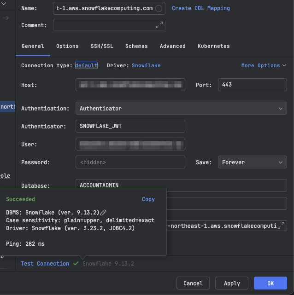Click the Apply button
The height and width of the screenshot is (295, 294).
click(x=232, y=283)
